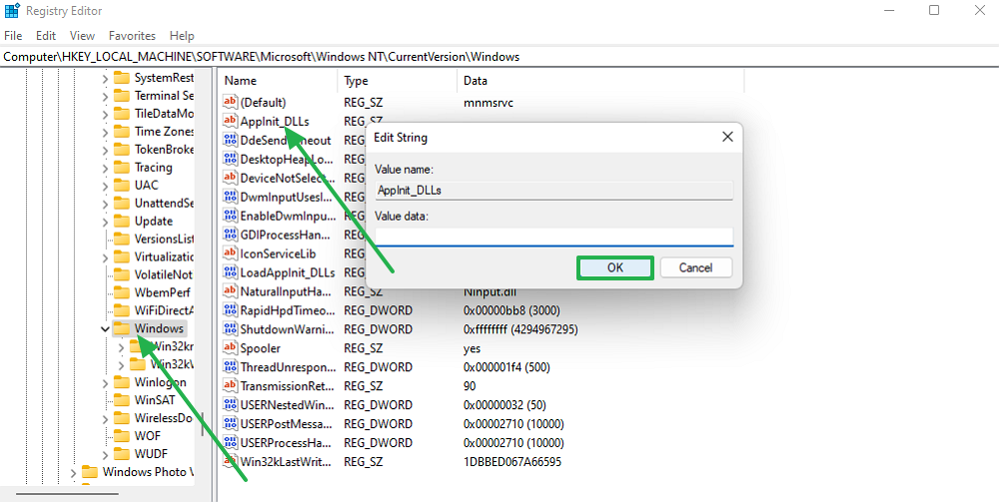Image resolution: width=999 pixels, height=502 pixels.
Task: Cancel the Edit String dialog
Action: coord(695,267)
